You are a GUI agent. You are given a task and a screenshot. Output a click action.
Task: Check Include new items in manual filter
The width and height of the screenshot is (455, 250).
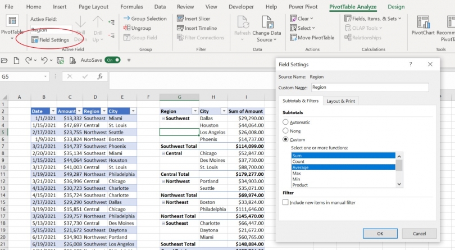[x=285, y=202]
